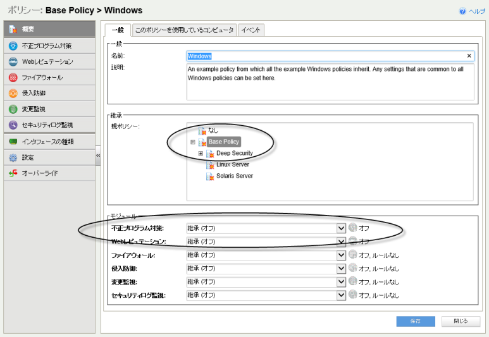489x337 pixels.
Task: Click the ファイアウォール sidebar icon
Action: [13, 77]
